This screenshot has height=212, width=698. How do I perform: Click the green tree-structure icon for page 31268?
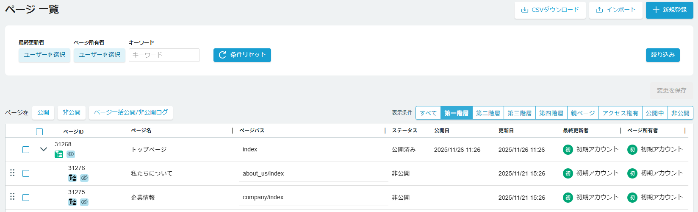tap(59, 154)
